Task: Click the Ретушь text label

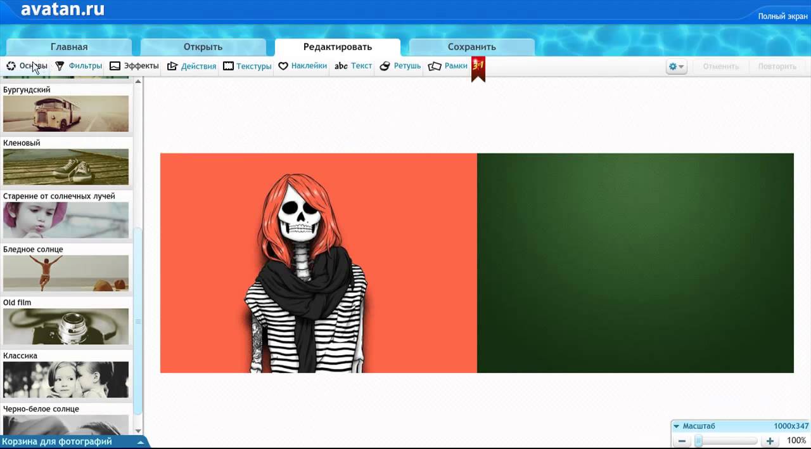Action: tap(407, 66)
